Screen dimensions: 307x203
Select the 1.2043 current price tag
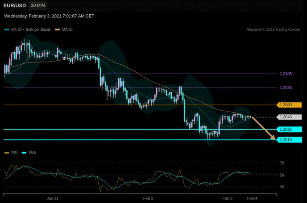[x=289, y=117]
